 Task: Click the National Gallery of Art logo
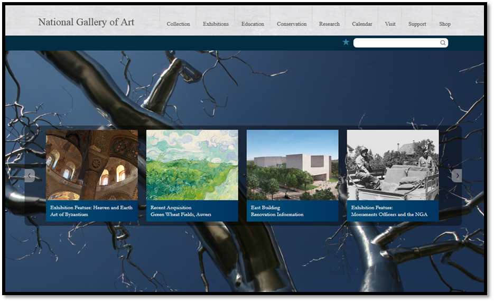tap(86, 22)
